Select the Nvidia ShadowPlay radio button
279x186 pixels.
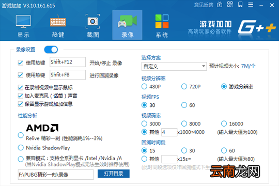coord(21,148)
